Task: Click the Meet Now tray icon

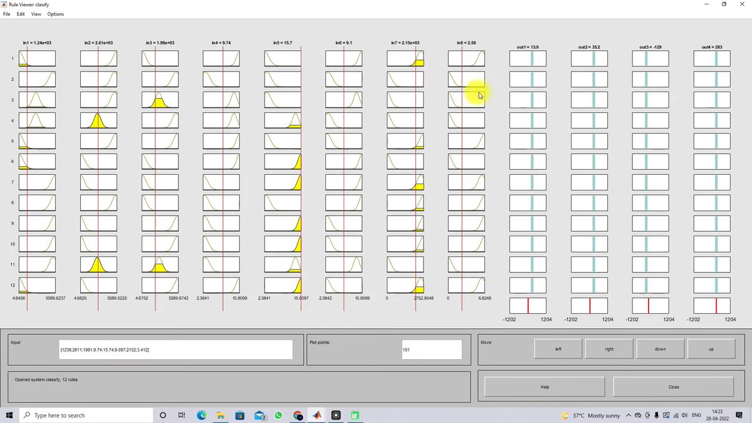Action: (x=647, y=415)
